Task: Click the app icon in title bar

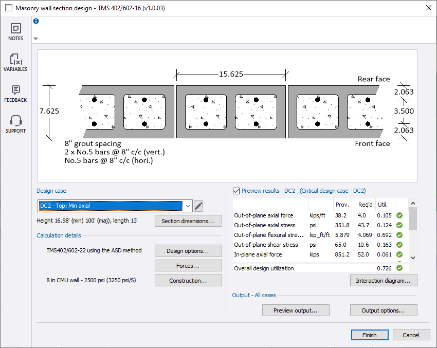Action: [x=8, y=8]
